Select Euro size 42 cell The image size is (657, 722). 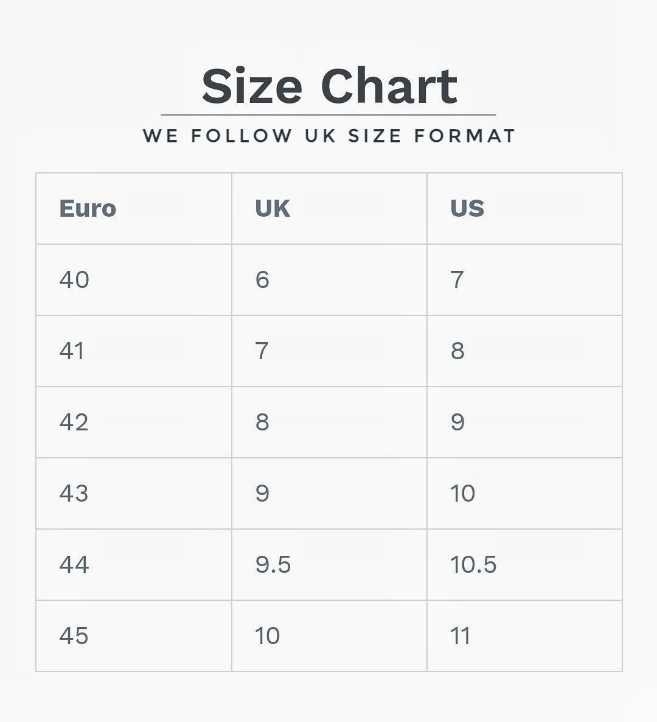[x=134, y=422]
